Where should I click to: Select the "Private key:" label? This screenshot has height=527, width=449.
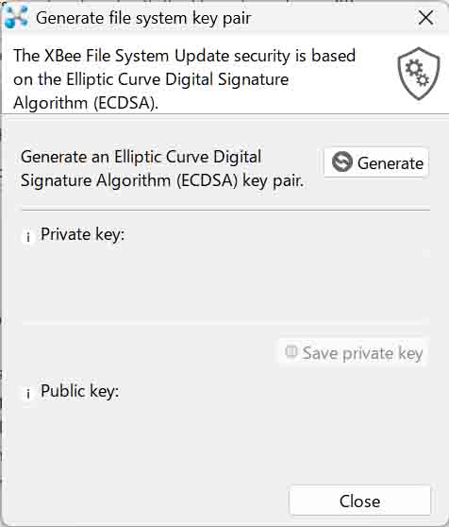pos(83,234)
